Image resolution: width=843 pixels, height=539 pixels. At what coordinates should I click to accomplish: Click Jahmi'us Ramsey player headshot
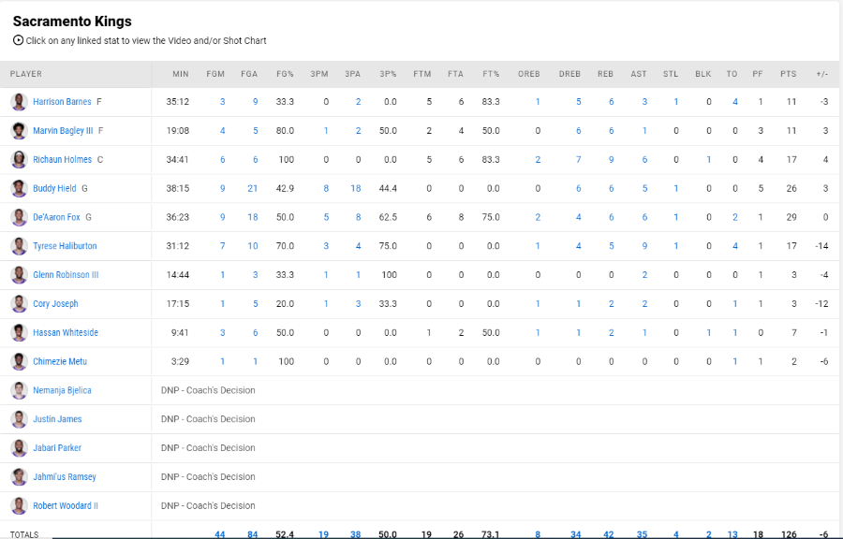click(x=20, y=476)
